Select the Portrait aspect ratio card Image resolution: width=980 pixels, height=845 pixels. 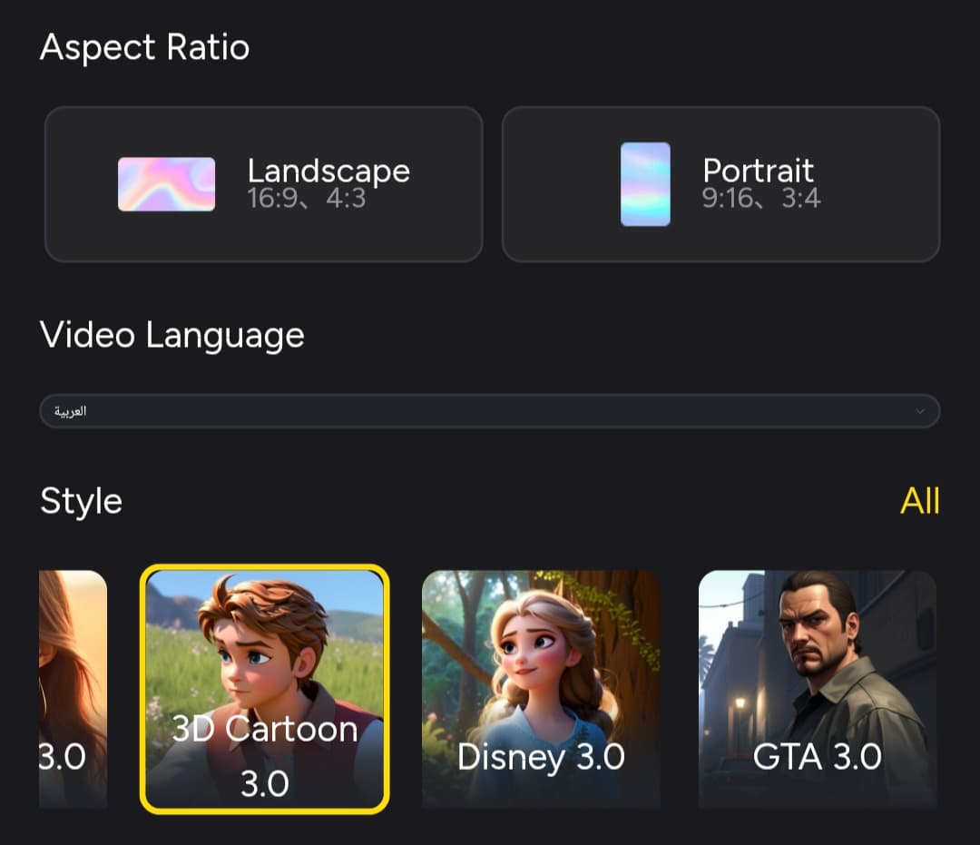coord(720,184)
